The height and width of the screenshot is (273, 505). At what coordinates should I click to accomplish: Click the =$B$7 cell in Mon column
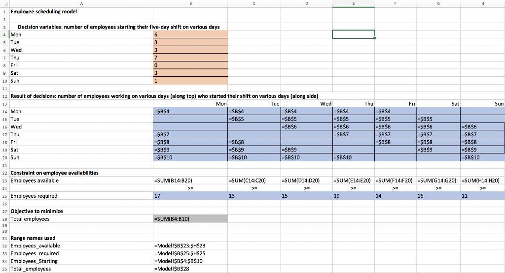point(190,135)
